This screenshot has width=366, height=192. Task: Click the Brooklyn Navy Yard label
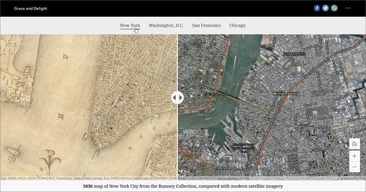[243, 148]
